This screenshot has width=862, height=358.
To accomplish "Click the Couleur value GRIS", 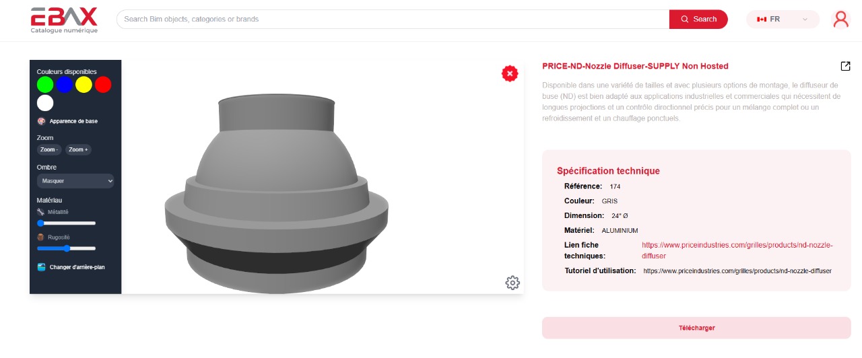I will [x=609, y=201].
